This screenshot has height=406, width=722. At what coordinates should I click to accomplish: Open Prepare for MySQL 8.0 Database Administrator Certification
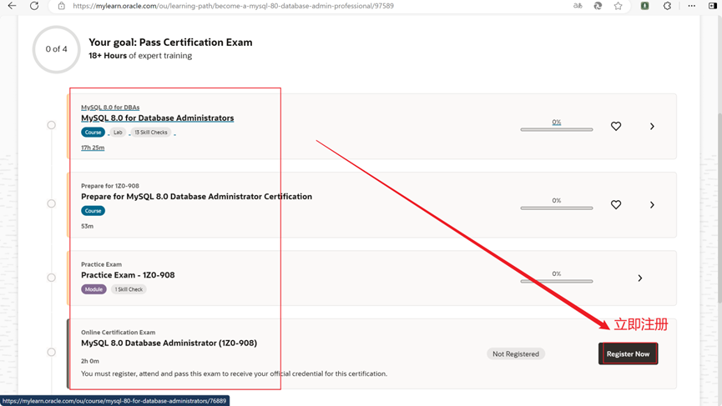coord(197,197)
